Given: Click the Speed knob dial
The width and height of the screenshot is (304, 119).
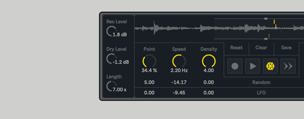Looking at the screenshot, I should [x=179, y=61].
